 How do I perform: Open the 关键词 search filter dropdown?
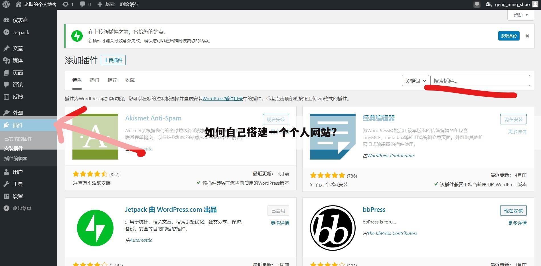click(415, 80)
